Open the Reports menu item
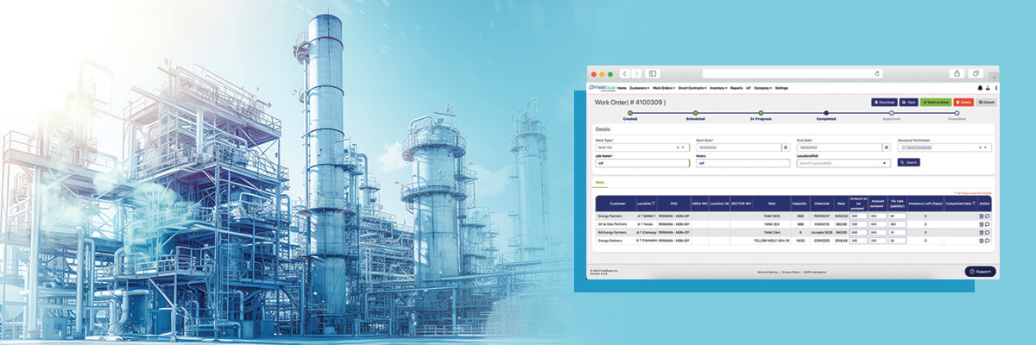 pyautogui.click(x=736, y=88)
